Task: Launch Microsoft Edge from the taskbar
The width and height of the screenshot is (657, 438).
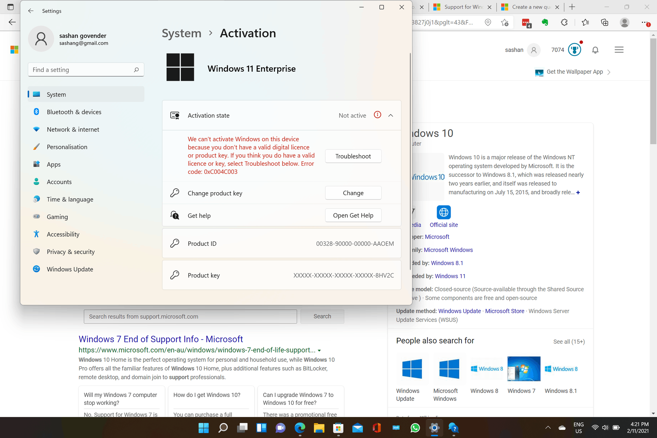Action: [x=300, y=428]
